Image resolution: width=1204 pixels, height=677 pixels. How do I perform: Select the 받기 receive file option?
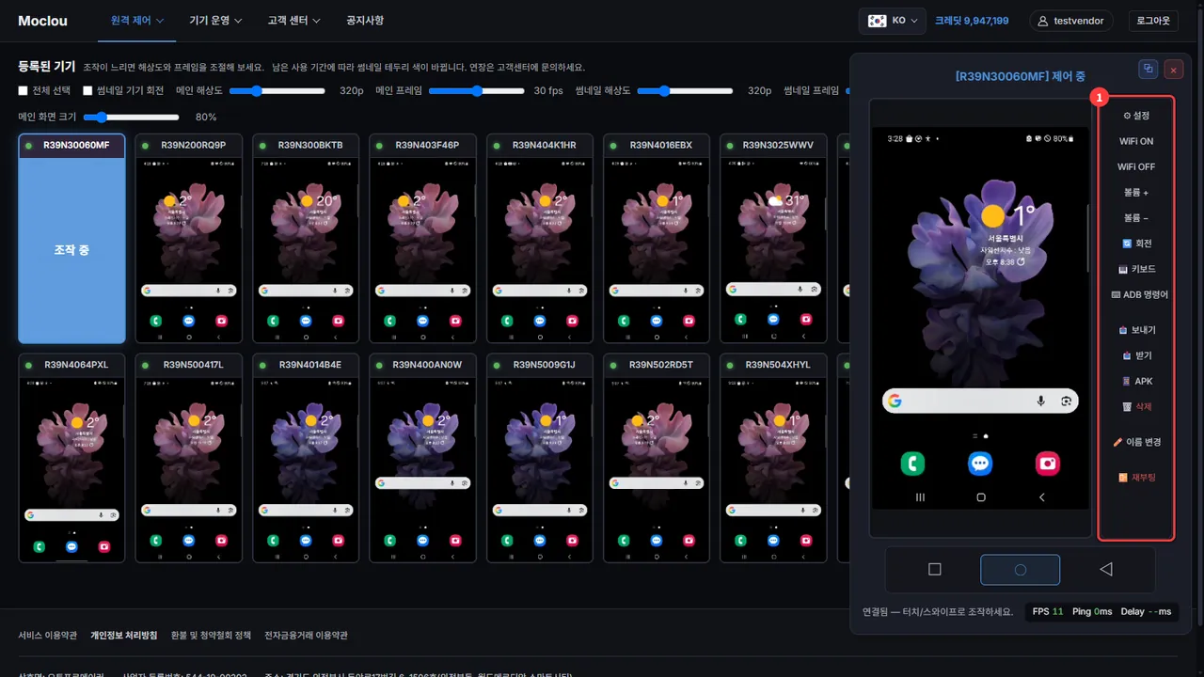1136,355
